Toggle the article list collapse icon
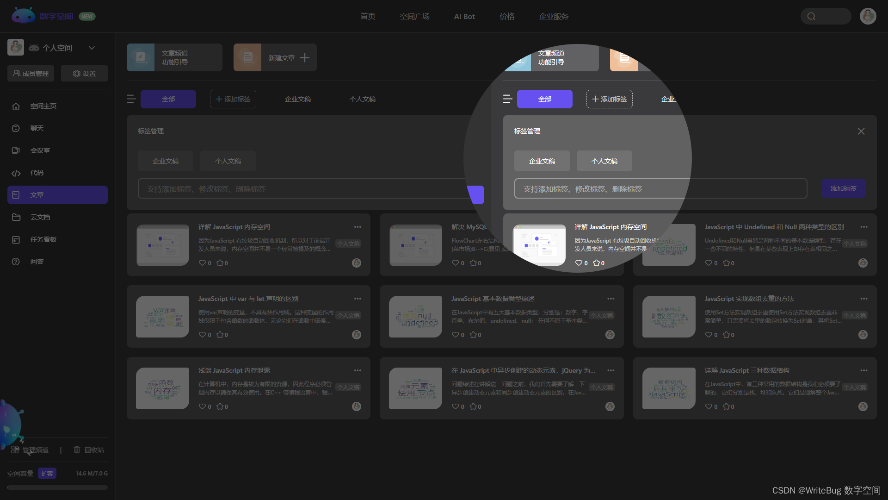Viewport: 888px width, 500px height. (x=131, y=99)
